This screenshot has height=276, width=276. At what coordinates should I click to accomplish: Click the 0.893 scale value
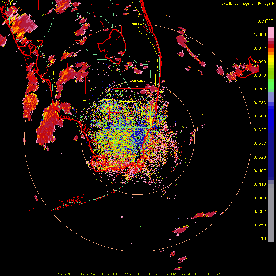(x=260, y=62)
